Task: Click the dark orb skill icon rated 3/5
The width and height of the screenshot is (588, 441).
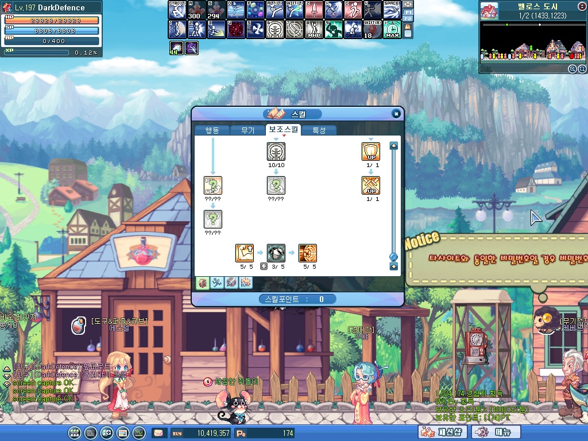Action: pos(276,253)
